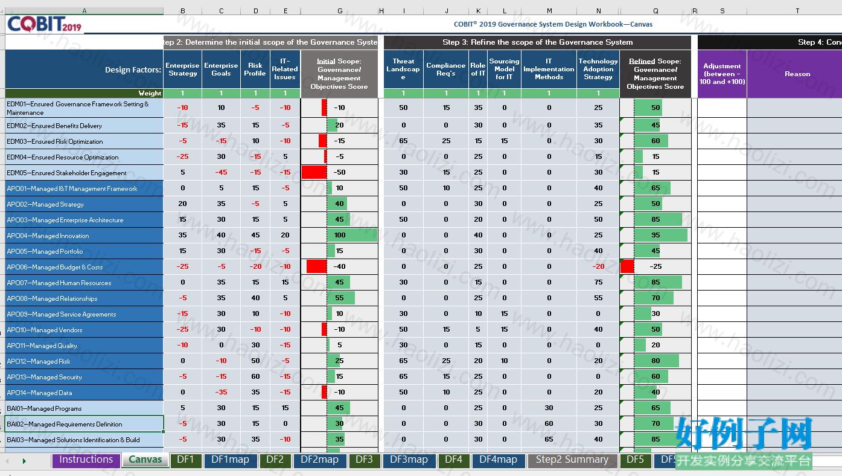842x476 pixels.
Task: Select column A header
Action: 85,11
